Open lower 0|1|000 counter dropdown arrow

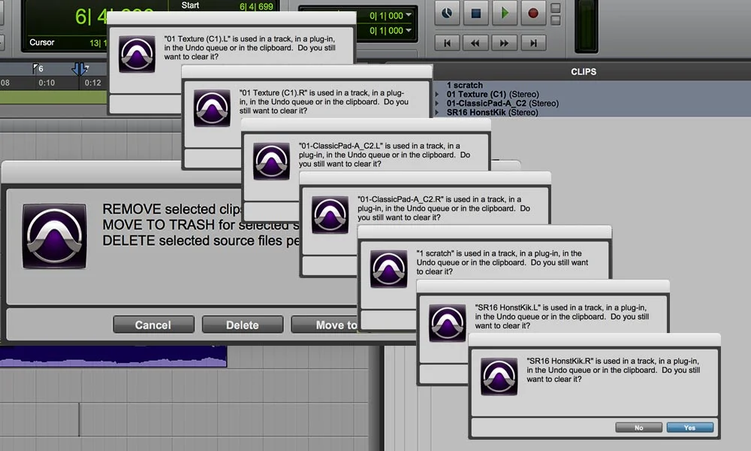point(409,30)
